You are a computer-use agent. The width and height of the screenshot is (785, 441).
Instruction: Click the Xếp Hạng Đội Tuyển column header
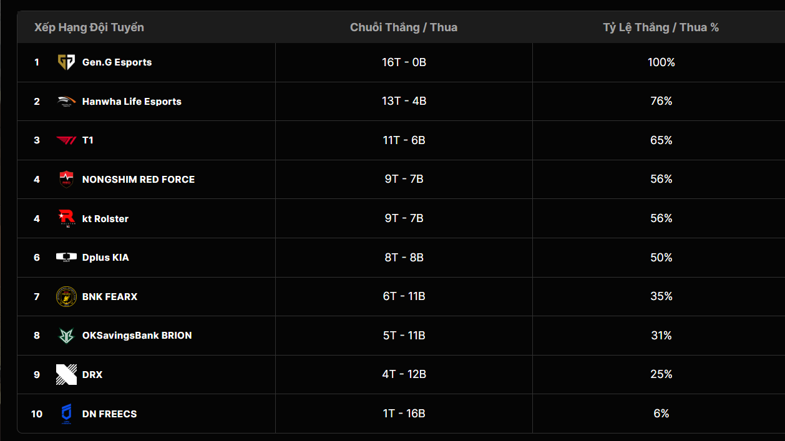click(89, 27)
